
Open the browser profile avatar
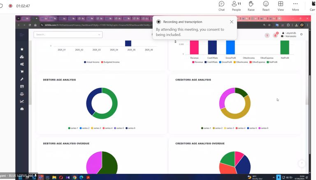302,25
